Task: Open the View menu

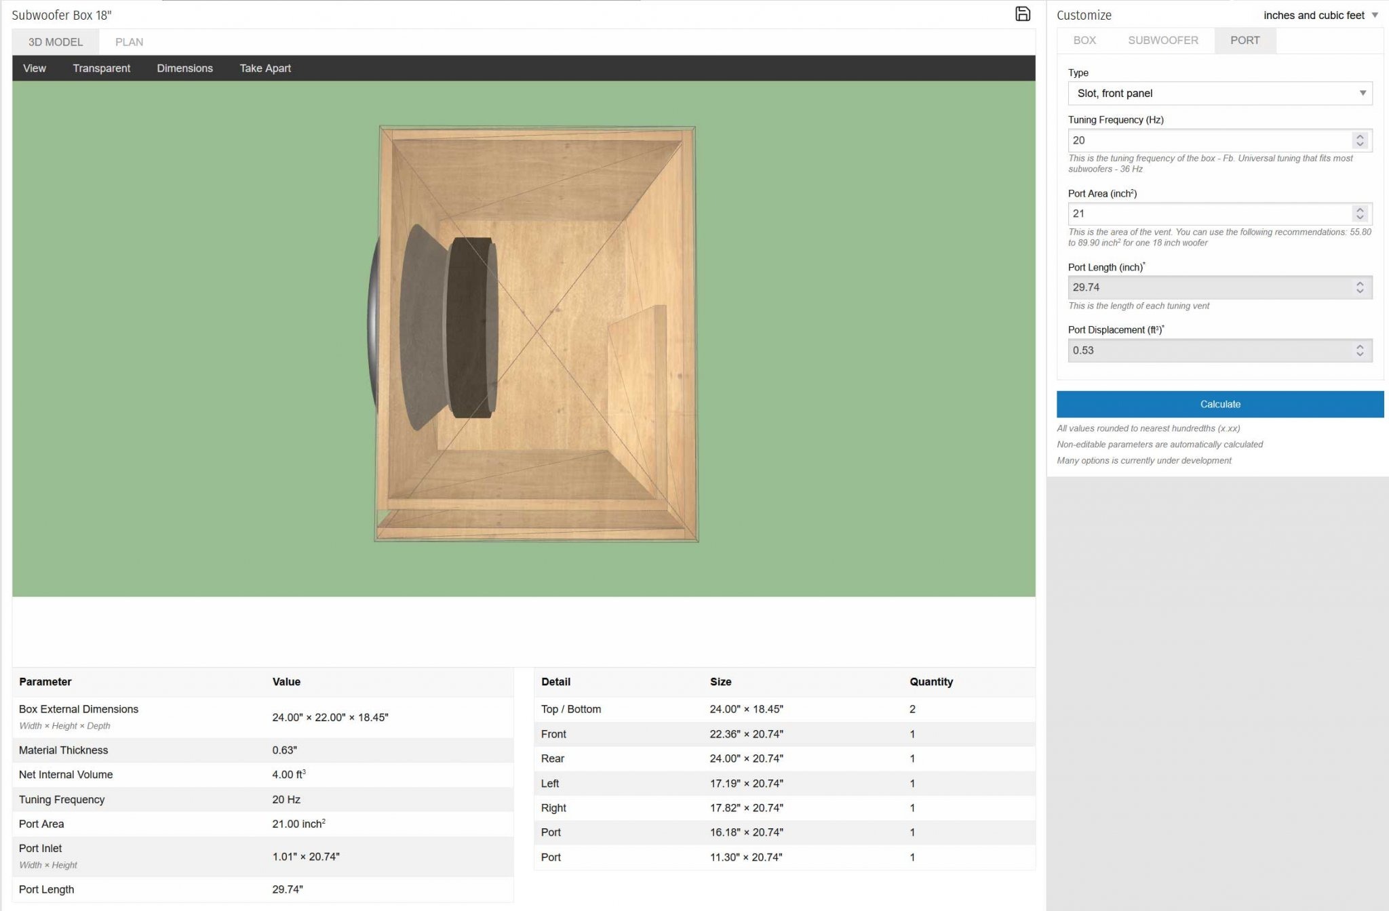Action: pos(35,68)
